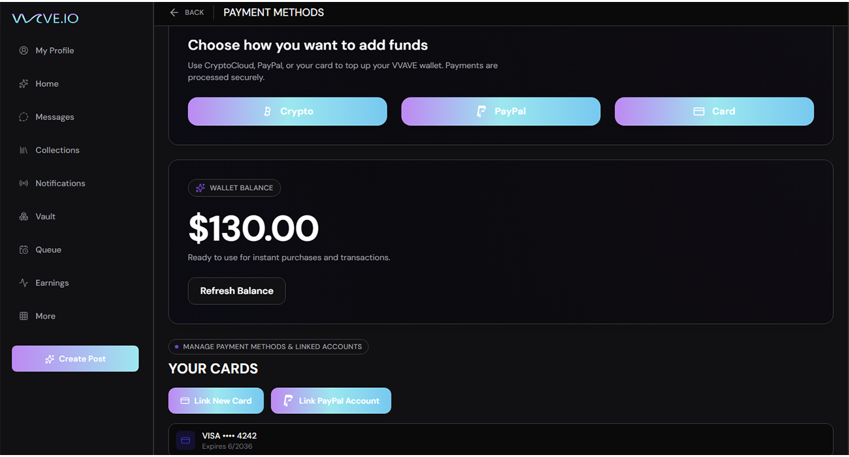Click the Wallet Balance badge
Viewport: 849px width, 457px height.
coord(234,187)
